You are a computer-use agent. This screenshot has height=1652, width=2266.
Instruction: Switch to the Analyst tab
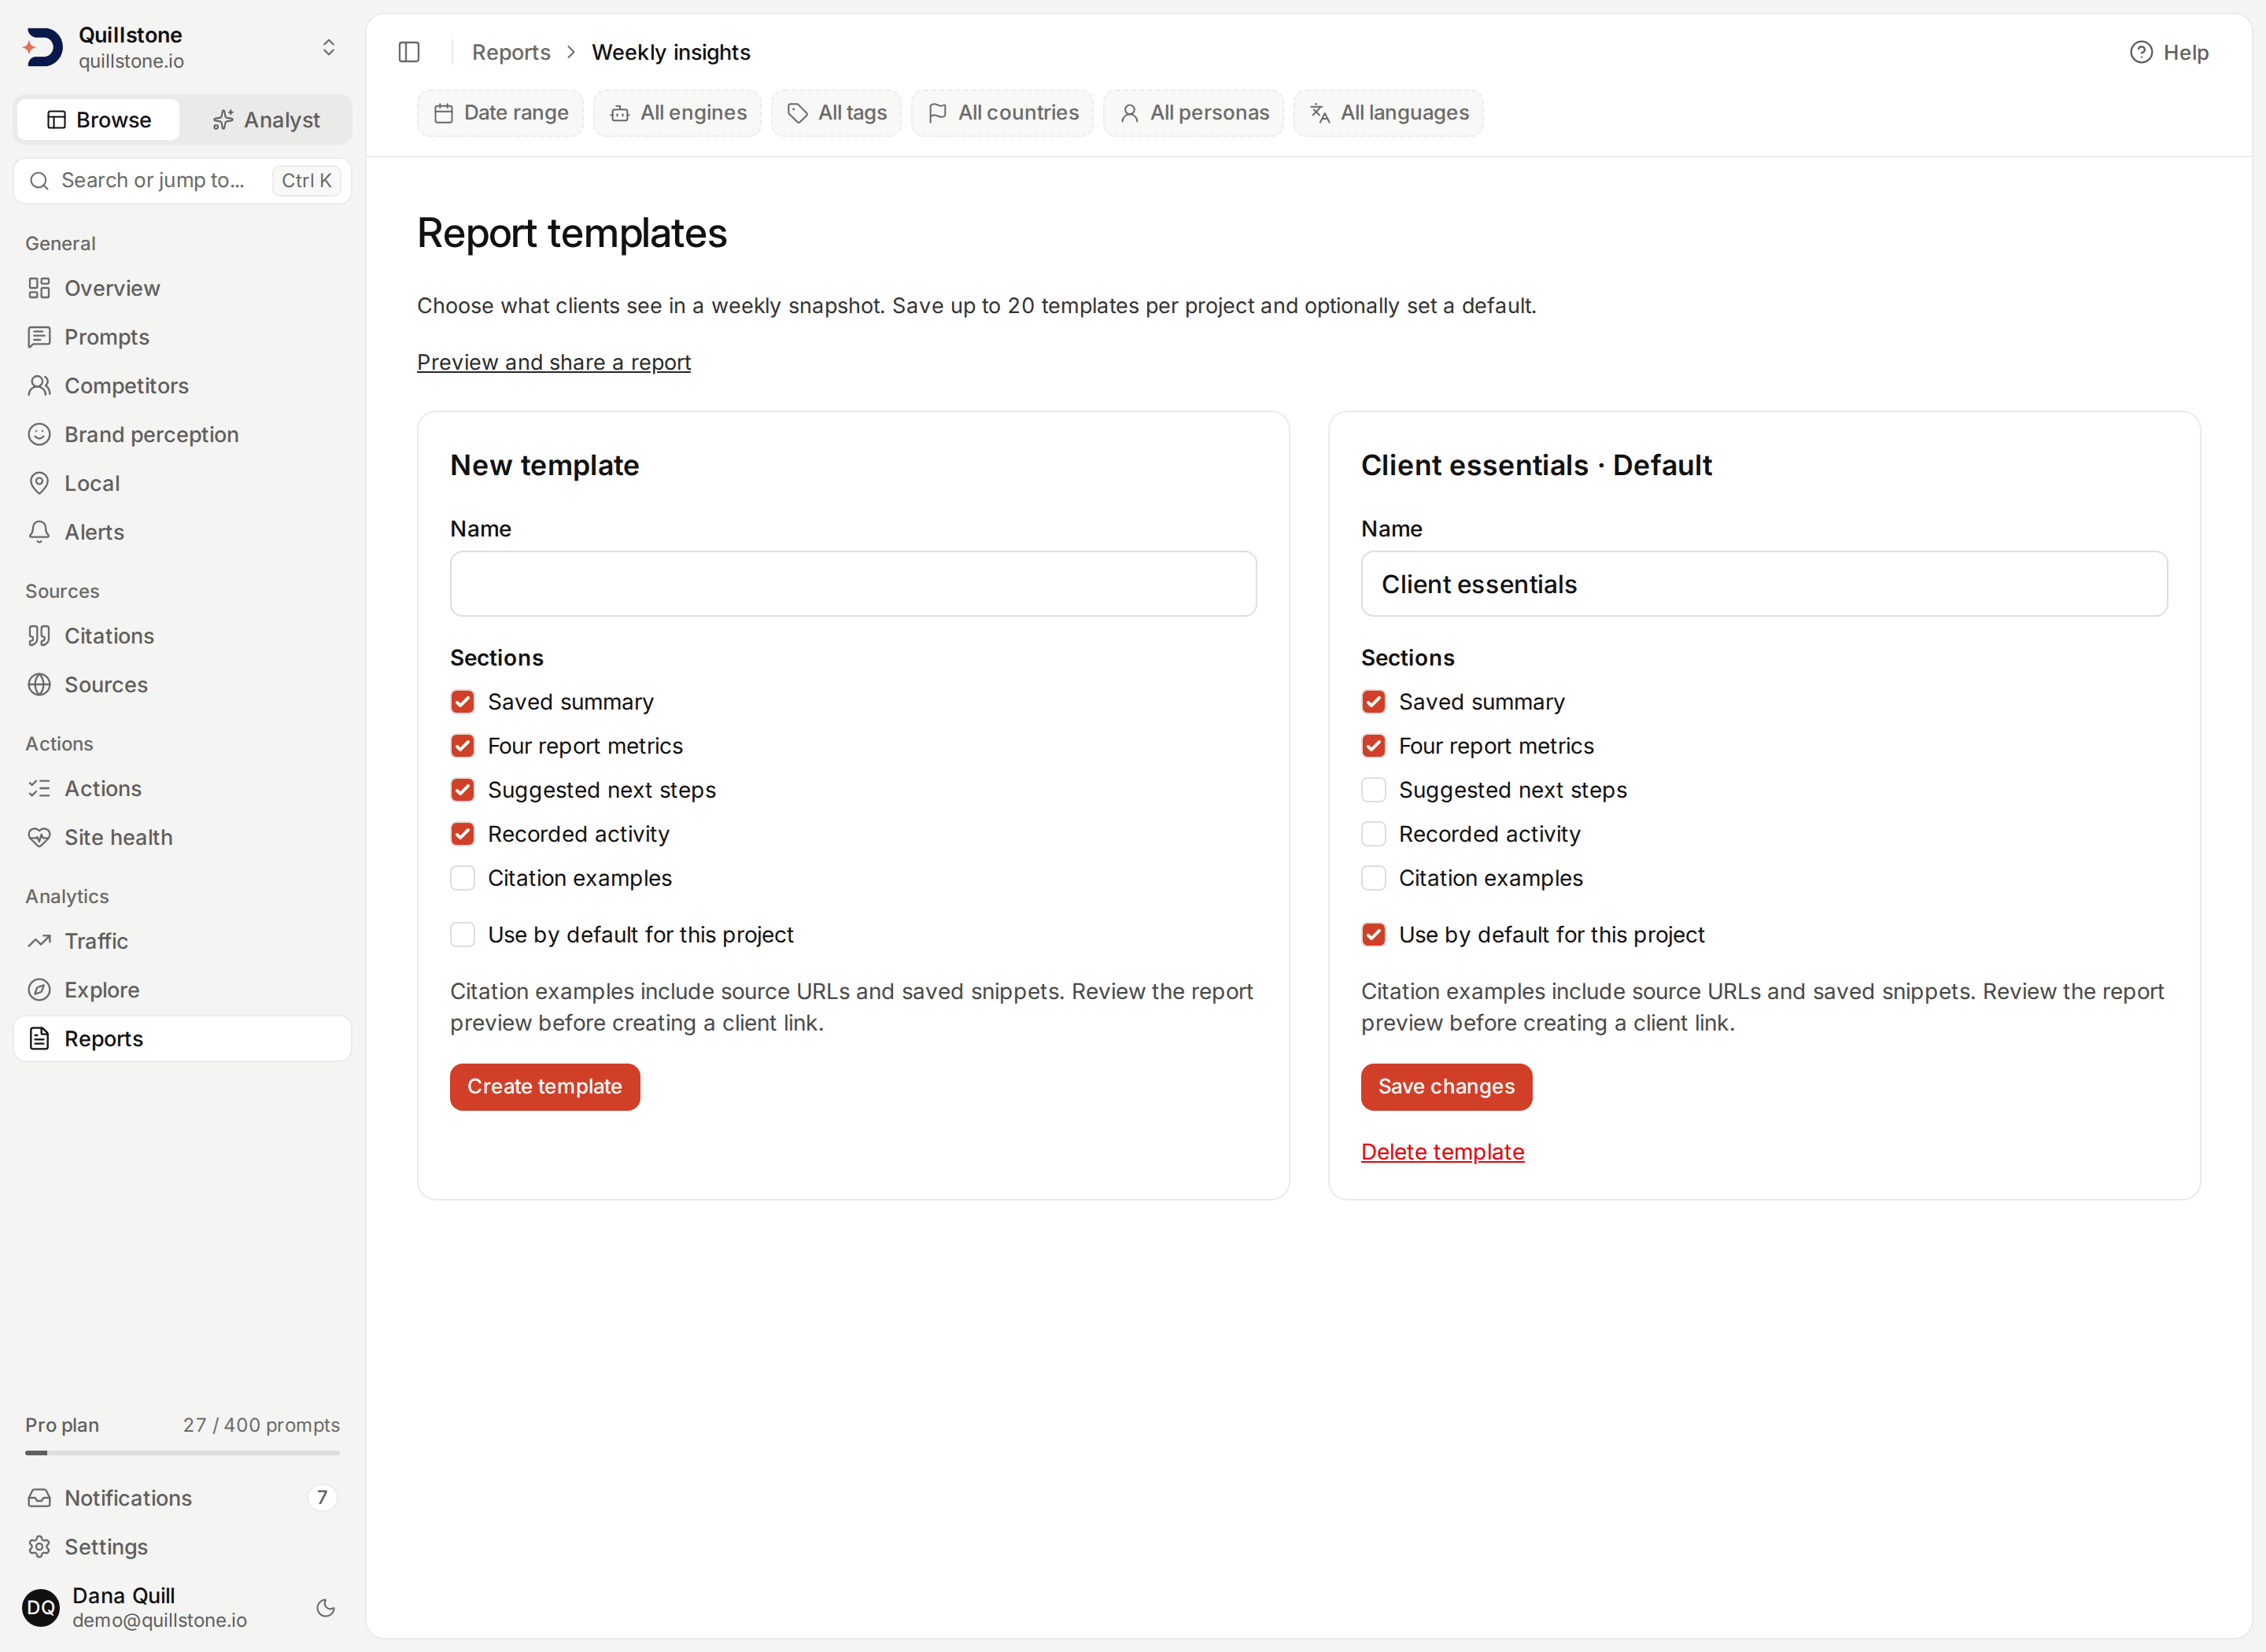[x=266, y=120]
